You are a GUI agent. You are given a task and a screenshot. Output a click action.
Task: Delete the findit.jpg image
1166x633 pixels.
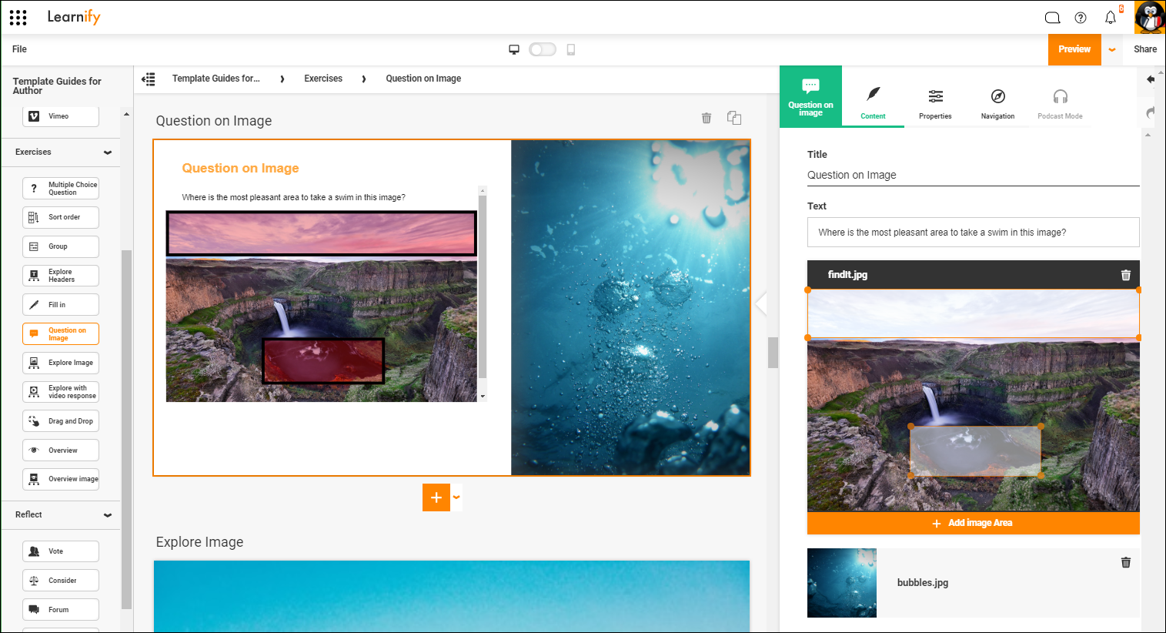click(1126, 275)
